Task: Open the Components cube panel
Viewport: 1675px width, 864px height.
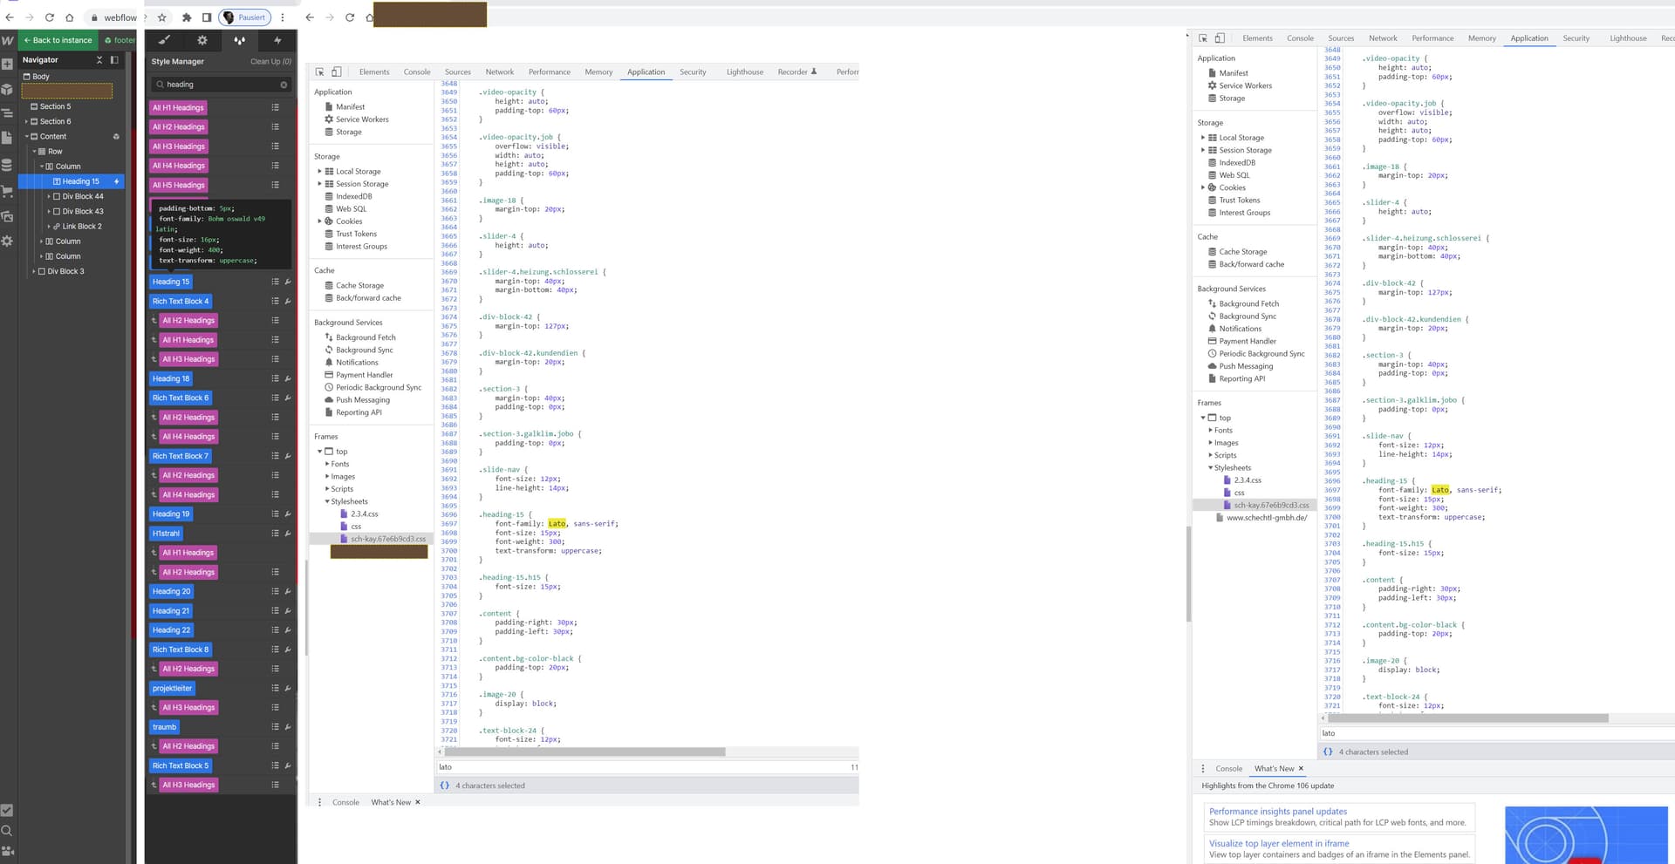Action: point(8,87)
